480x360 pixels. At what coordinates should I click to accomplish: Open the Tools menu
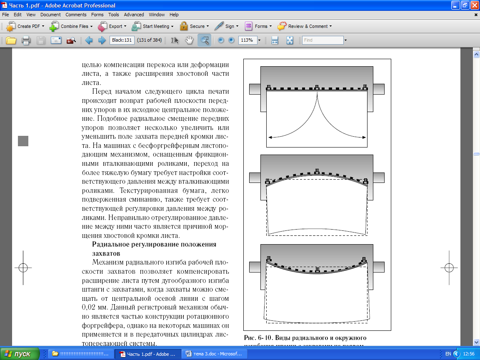click(114, 15)
